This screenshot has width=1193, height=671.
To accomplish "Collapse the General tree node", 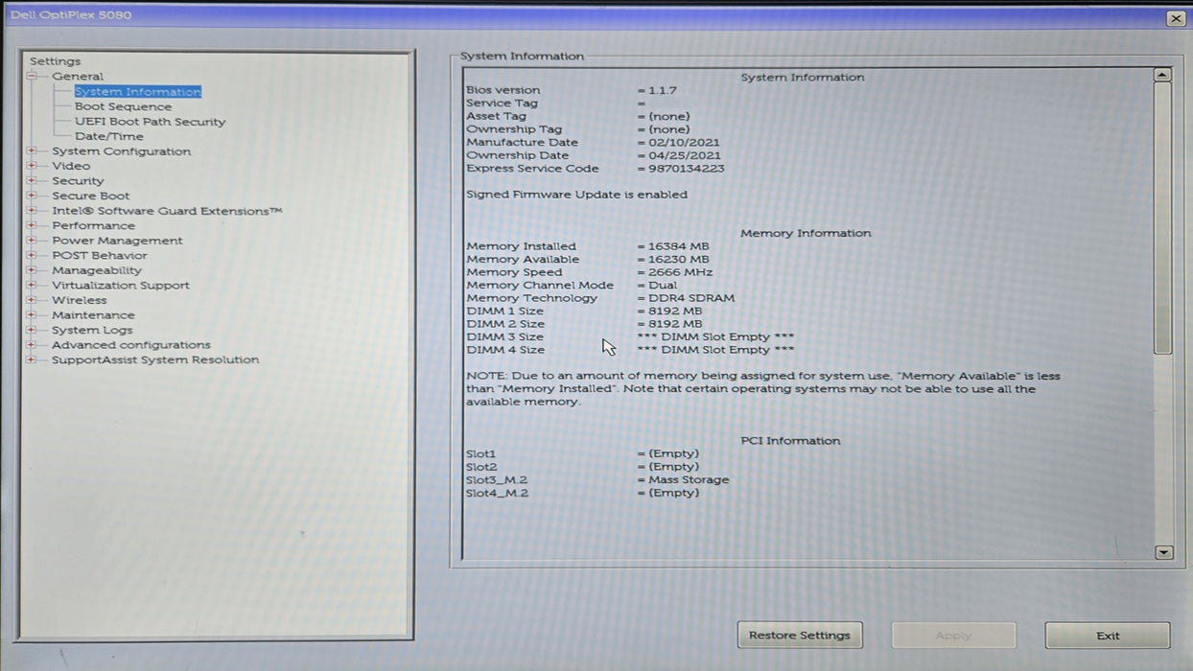I will (32, 77).
